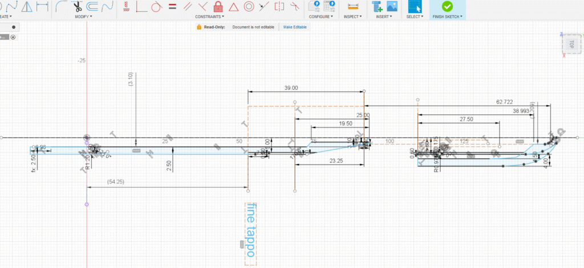Open the SELECT menu
Screen dimensions: 584x268
(x=415, y=17)
